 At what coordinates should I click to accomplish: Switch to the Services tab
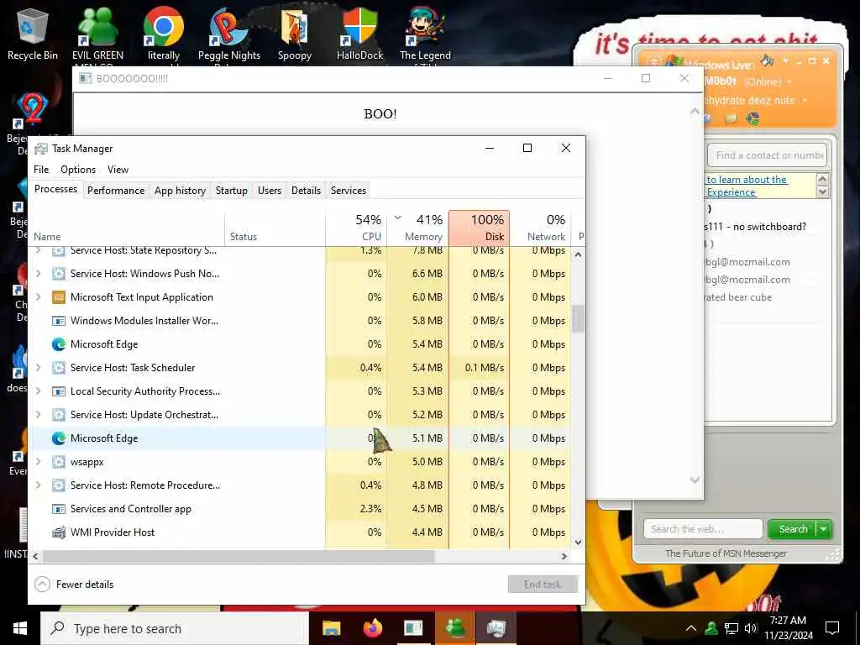pyautogui.click(x=349, y=191)
